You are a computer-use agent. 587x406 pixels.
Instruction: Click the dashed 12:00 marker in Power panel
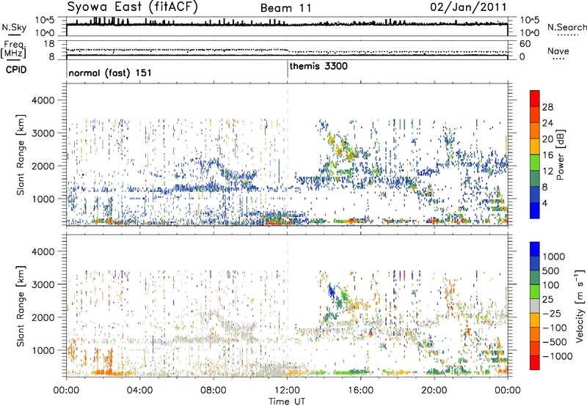point(288,155)
